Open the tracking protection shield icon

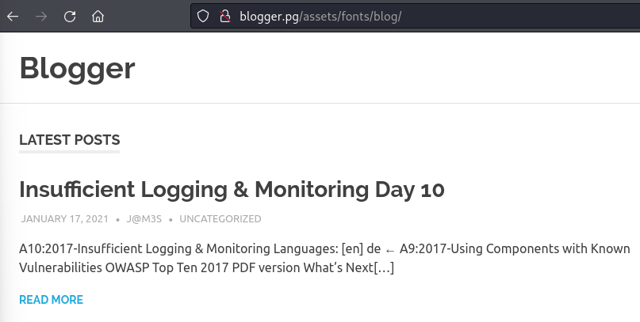(x=203, y=17)
